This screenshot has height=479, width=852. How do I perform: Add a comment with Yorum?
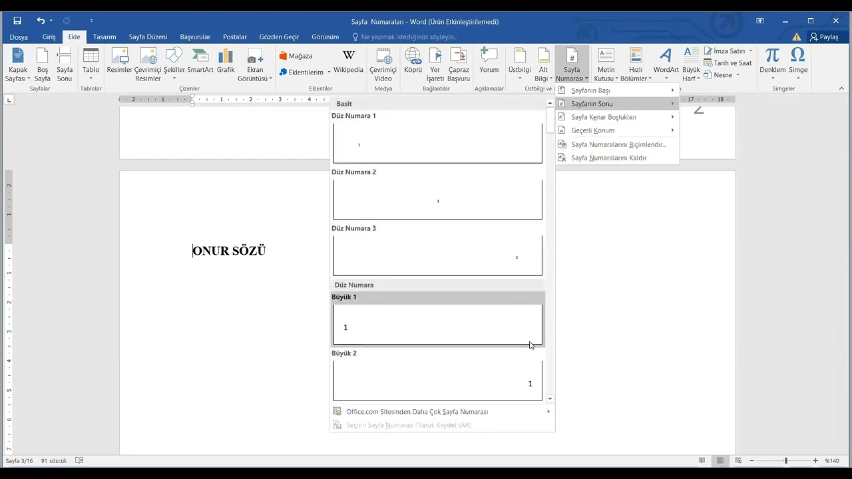point(489,61)
